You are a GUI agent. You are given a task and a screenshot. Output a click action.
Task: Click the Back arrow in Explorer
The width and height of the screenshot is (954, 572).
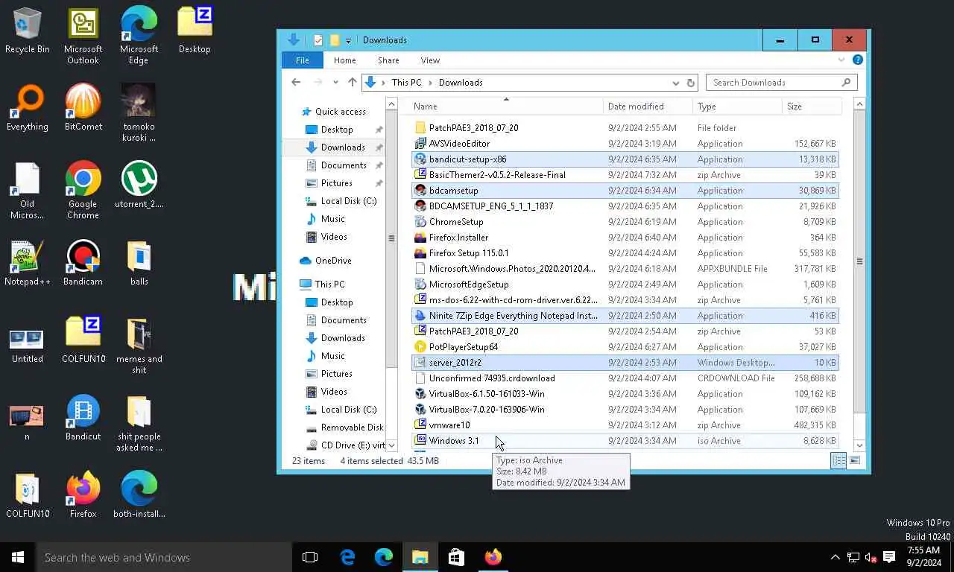click(x=296, y=83)
